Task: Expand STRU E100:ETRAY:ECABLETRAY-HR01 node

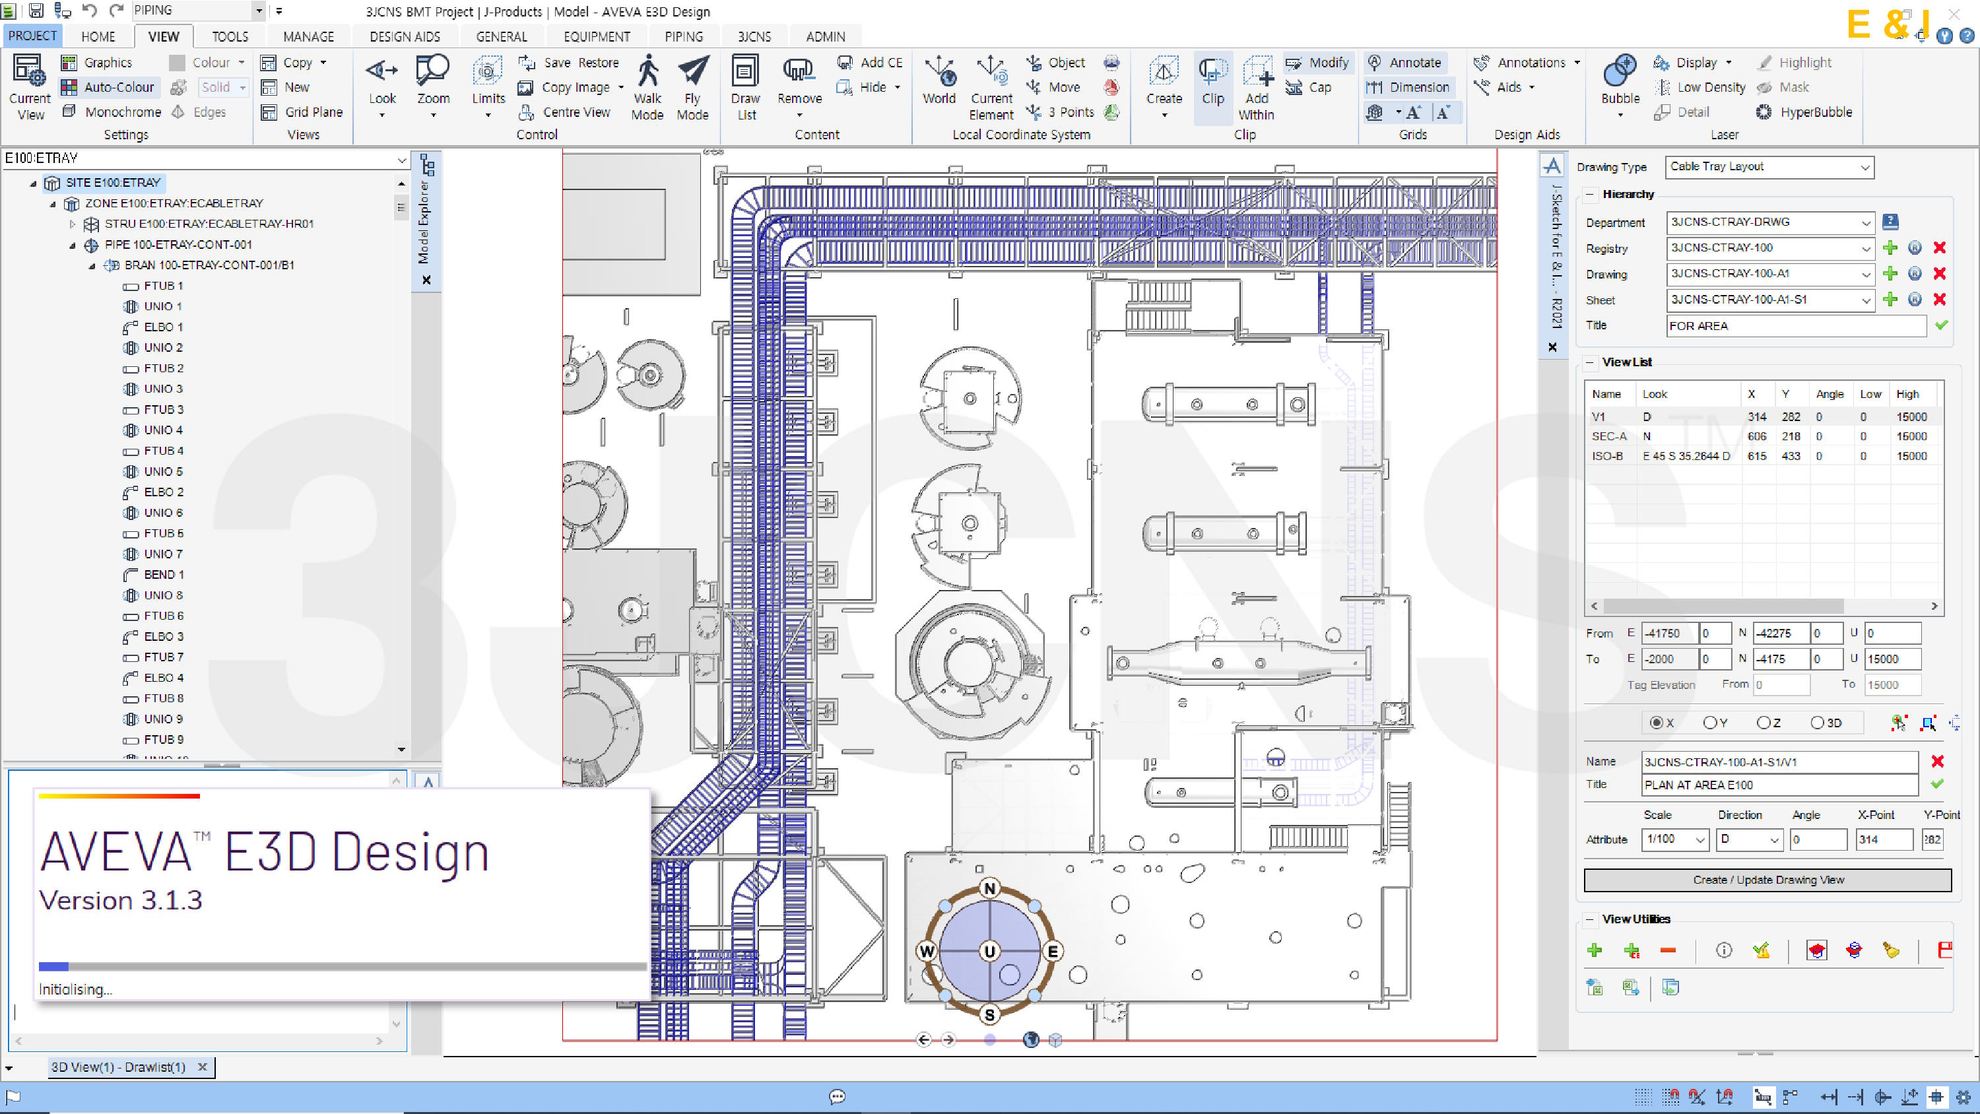Action: [x=72, y=224]
